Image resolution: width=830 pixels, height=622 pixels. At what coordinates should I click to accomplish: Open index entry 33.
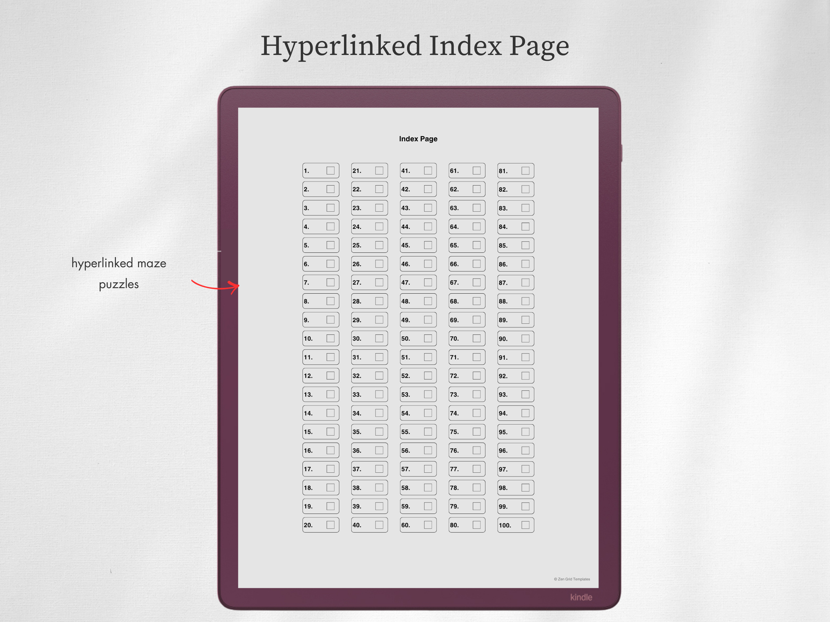click(x=370, y=394)
